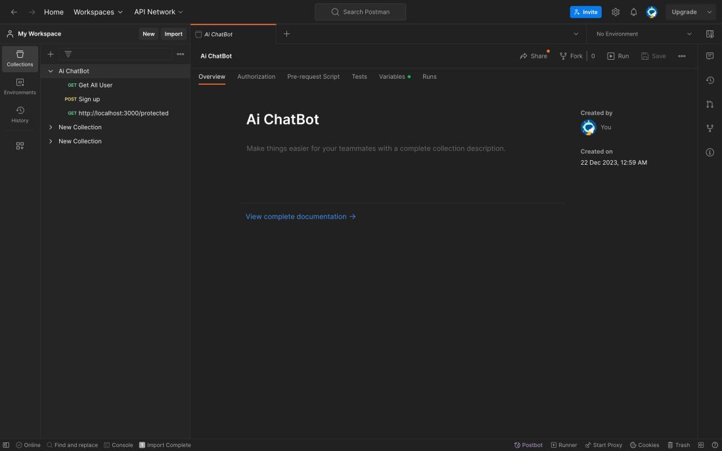Open View complete documentation link

(301, 217)
